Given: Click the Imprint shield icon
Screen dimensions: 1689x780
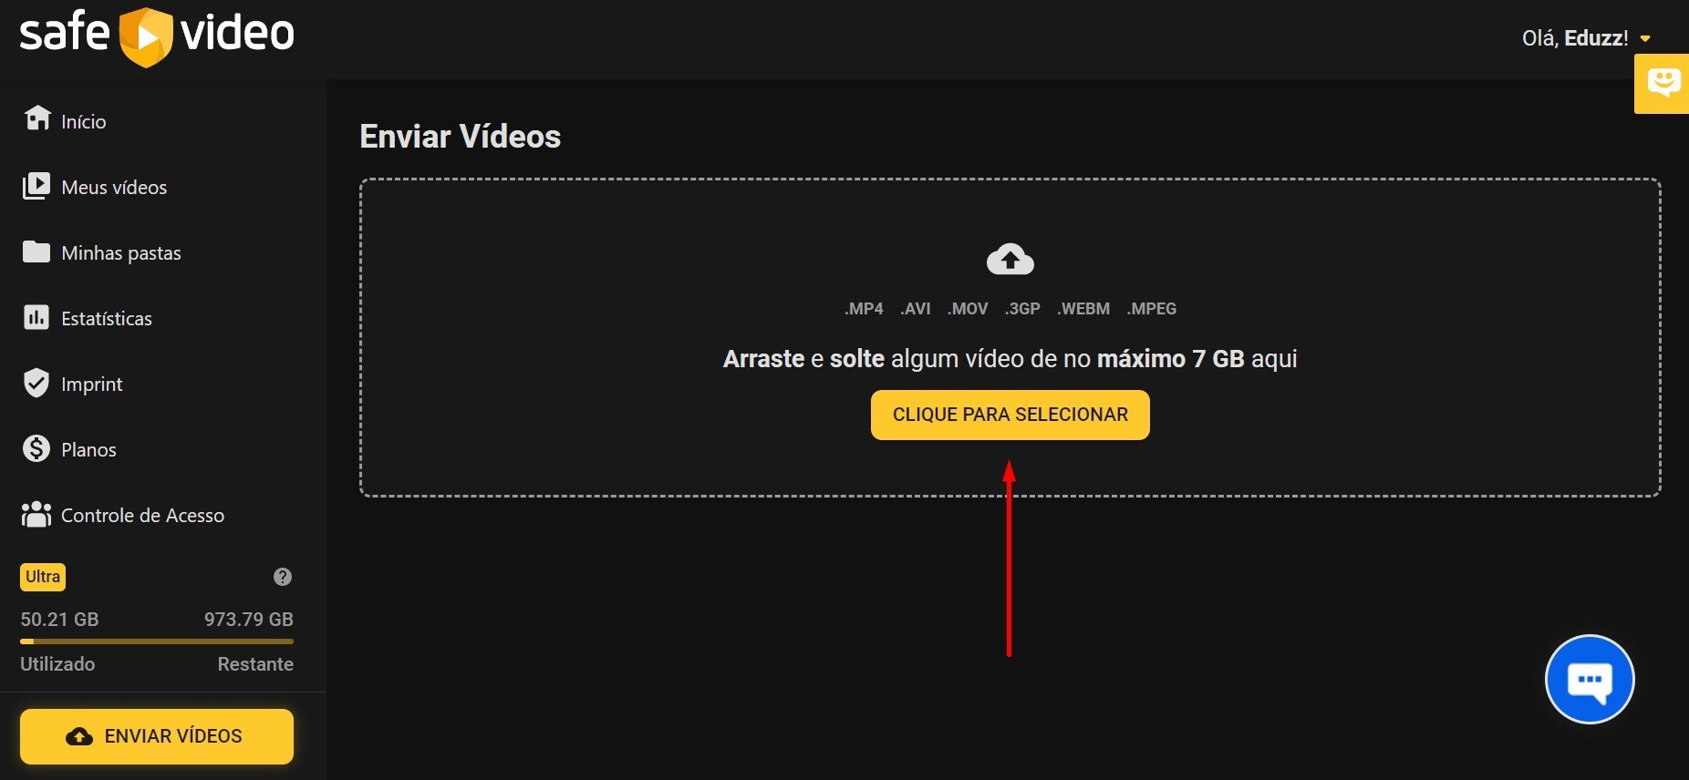Looking at the screenshot, I should pos(36,383).
